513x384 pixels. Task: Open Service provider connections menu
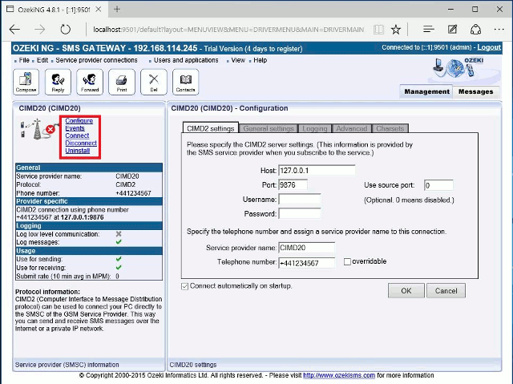[96, 60]
